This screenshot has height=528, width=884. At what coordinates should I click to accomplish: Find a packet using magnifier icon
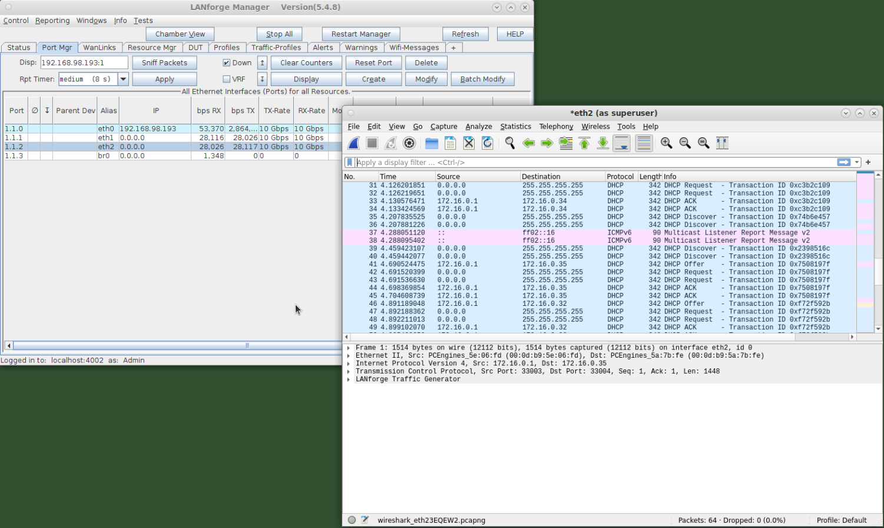[x=510, y=143]
